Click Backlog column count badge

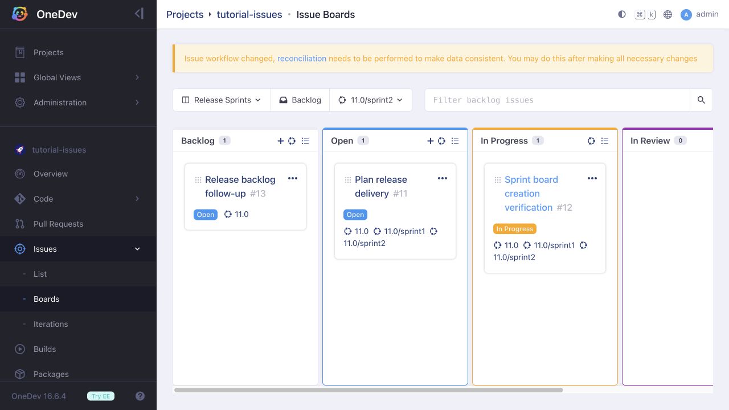click(224, 141)
